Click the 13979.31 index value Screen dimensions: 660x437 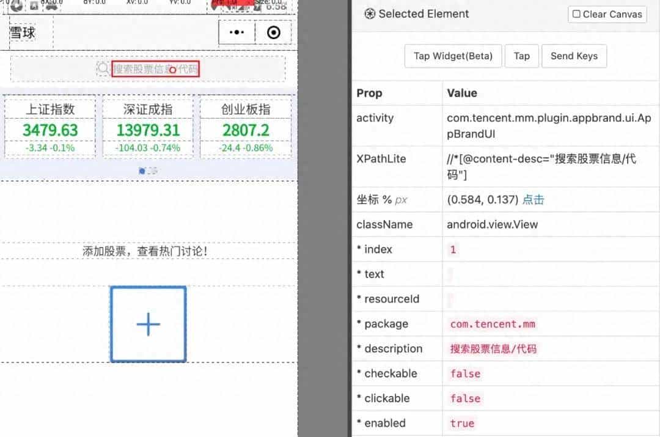pos(148,130)
